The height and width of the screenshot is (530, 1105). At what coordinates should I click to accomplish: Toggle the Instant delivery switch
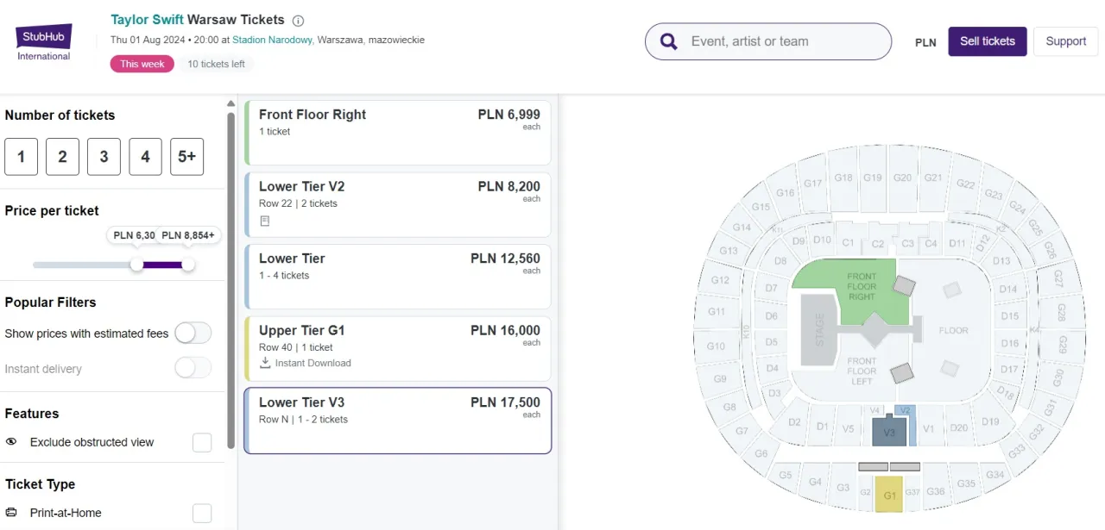pos(193,368)
